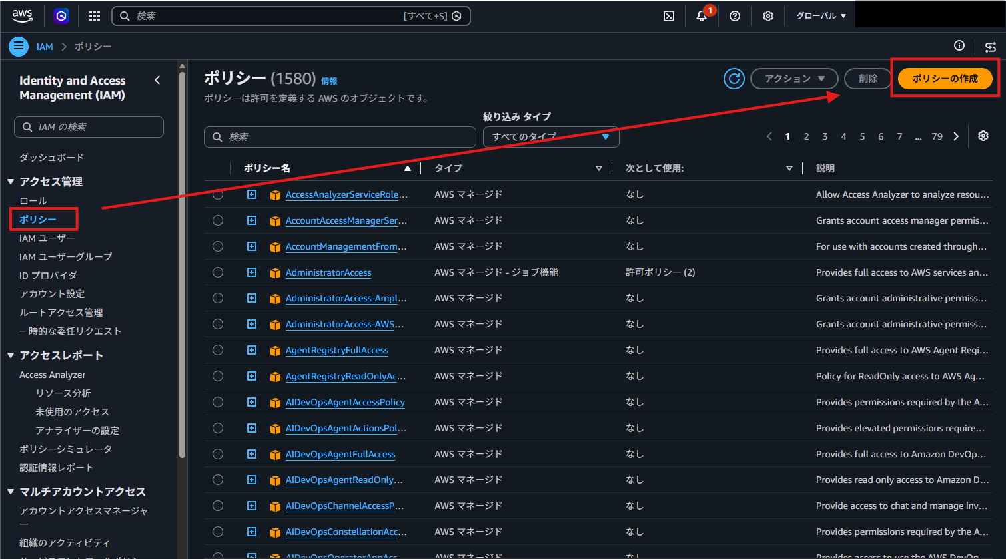Image resolution: width=1006 pixels, height=559 pixels.
Task: Open the グローバル region dropdown
Action: pyautogui.click(x=821, y=16)
